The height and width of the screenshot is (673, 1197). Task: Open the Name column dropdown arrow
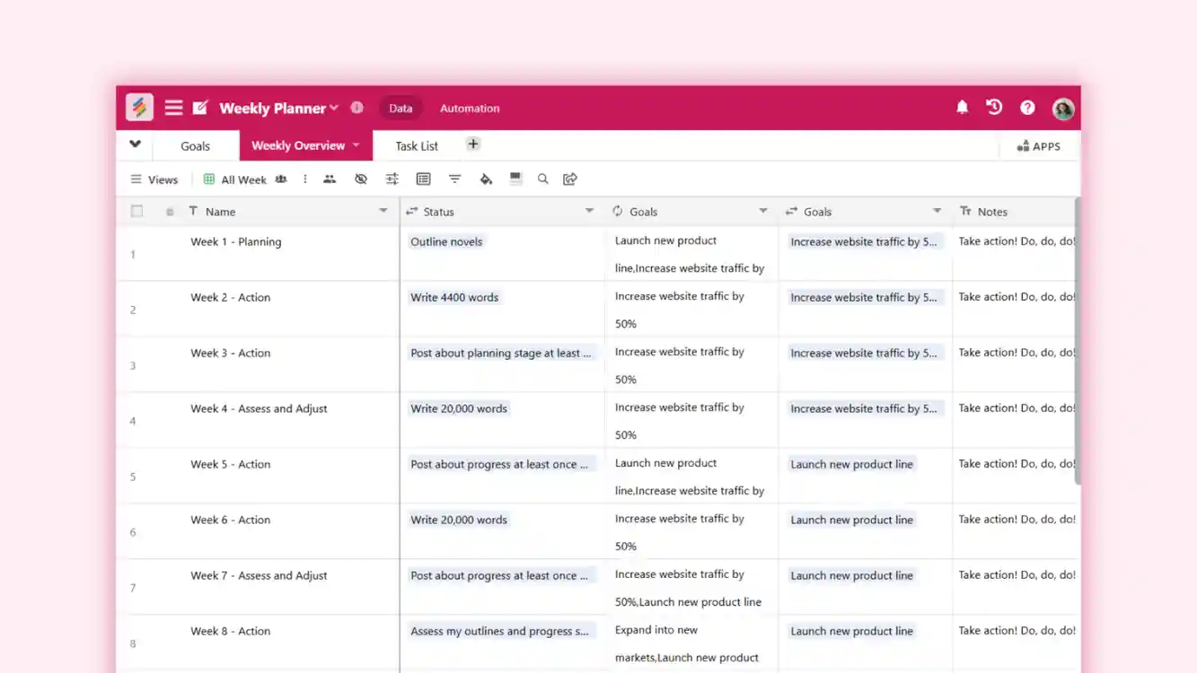pos(383,211)
